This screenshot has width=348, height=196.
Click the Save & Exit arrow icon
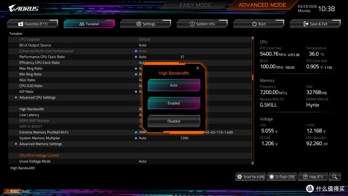[306, 24]
